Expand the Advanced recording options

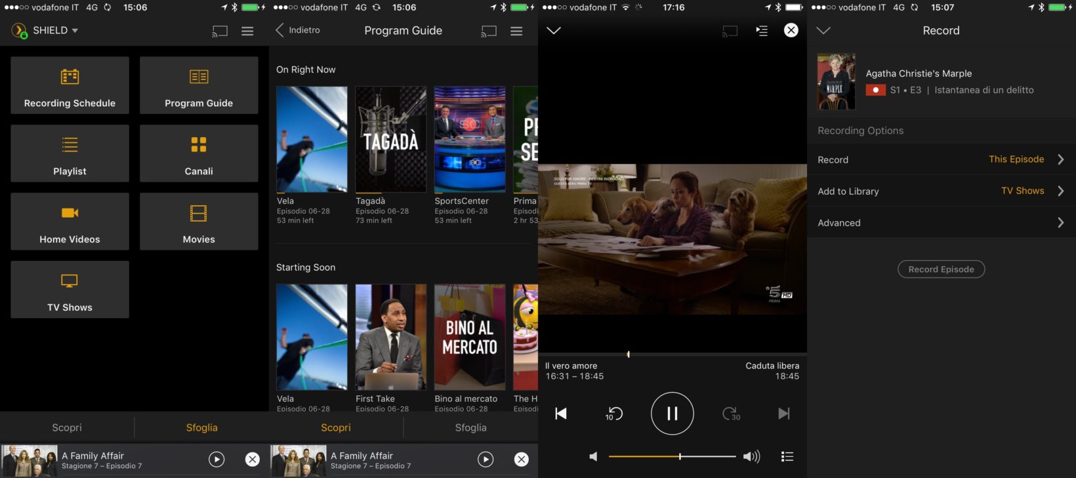[x=941, y=222]
